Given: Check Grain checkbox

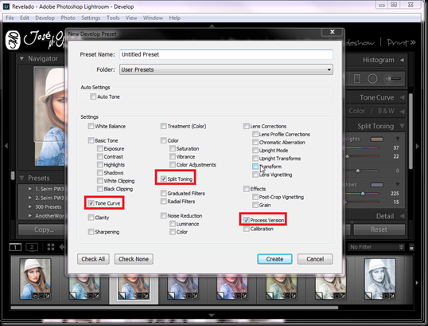Looking at the screenshot, I should pos(255,205).
